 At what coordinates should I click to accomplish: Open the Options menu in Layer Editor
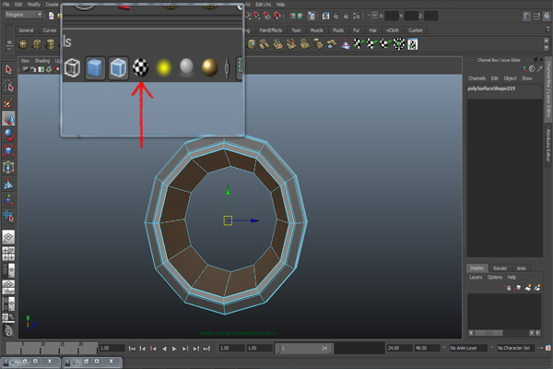[495, 277]
